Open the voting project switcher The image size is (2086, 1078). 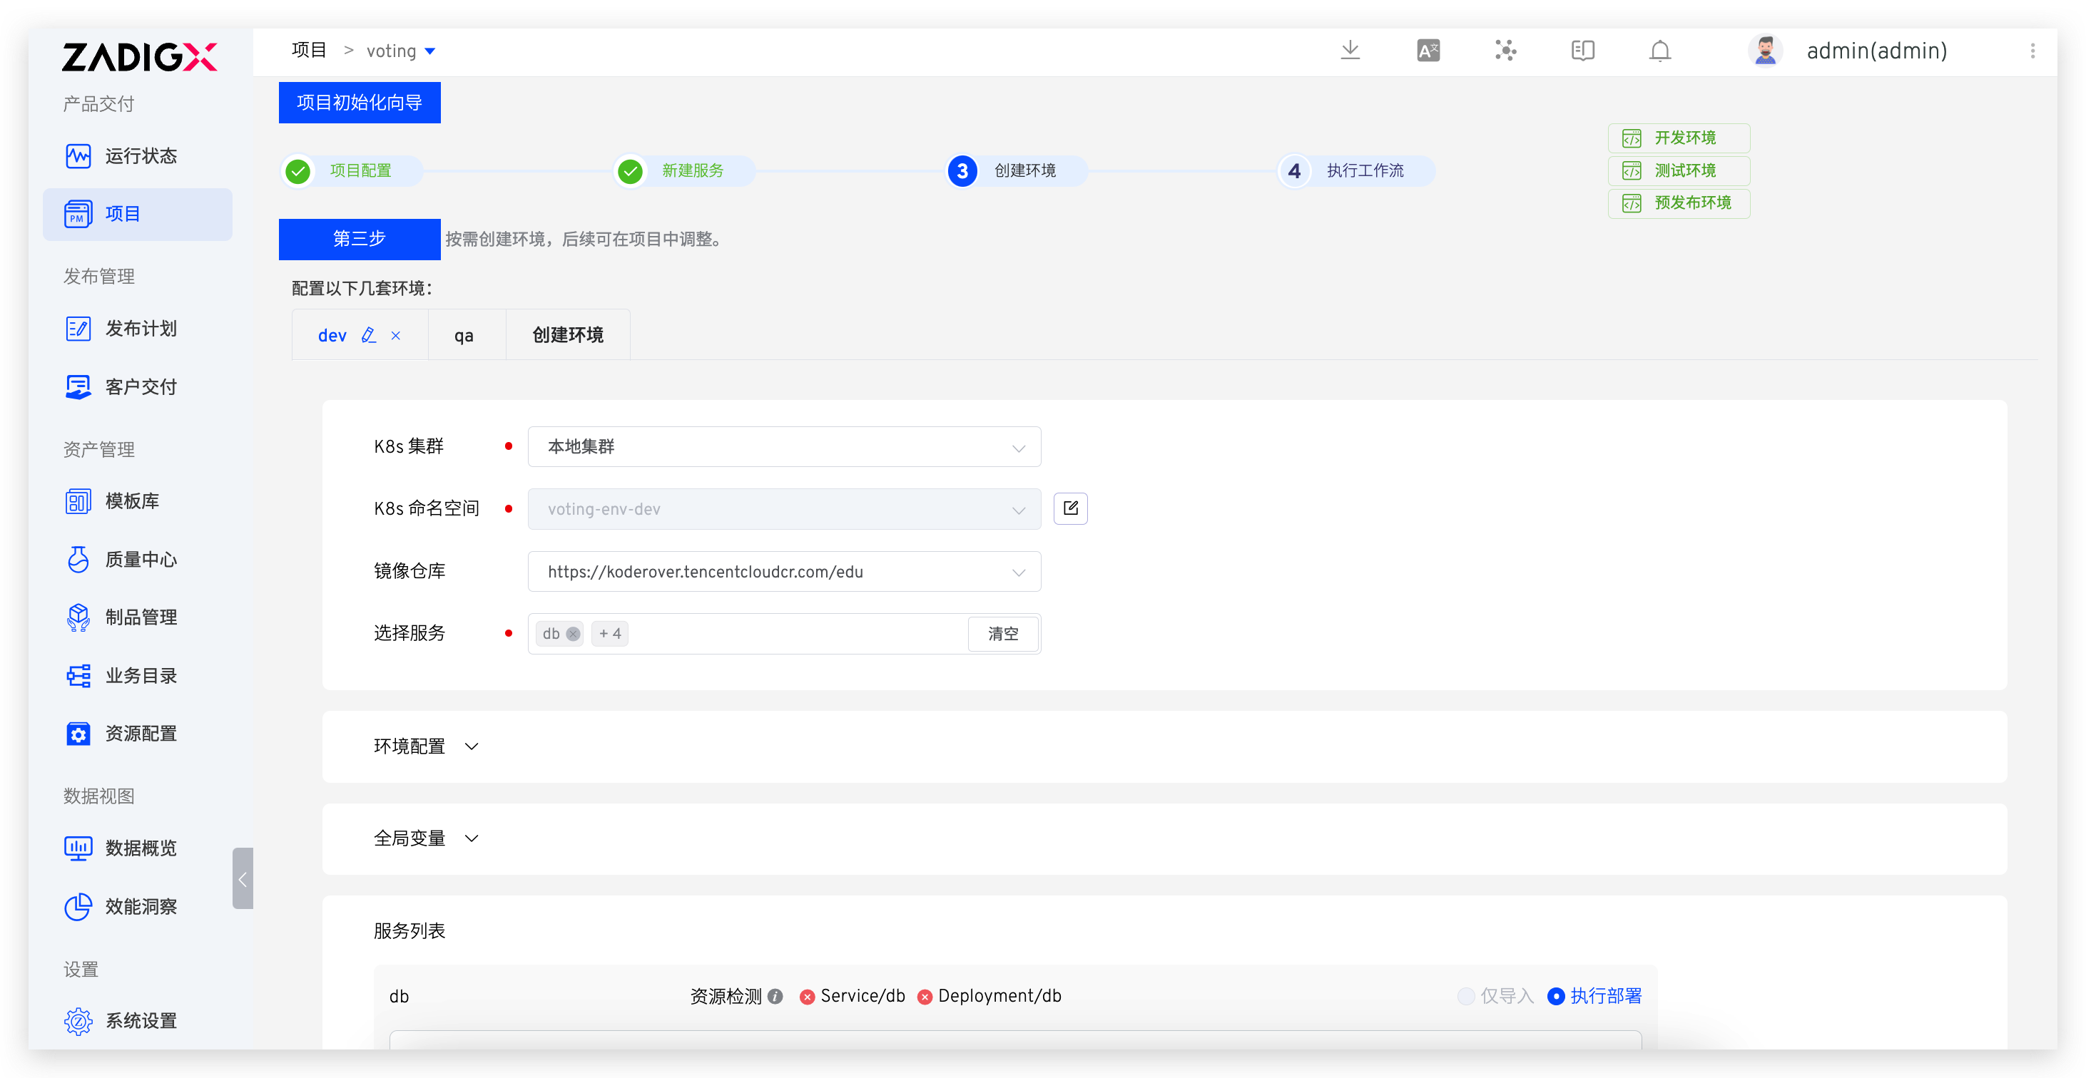[x=401, y=50]
